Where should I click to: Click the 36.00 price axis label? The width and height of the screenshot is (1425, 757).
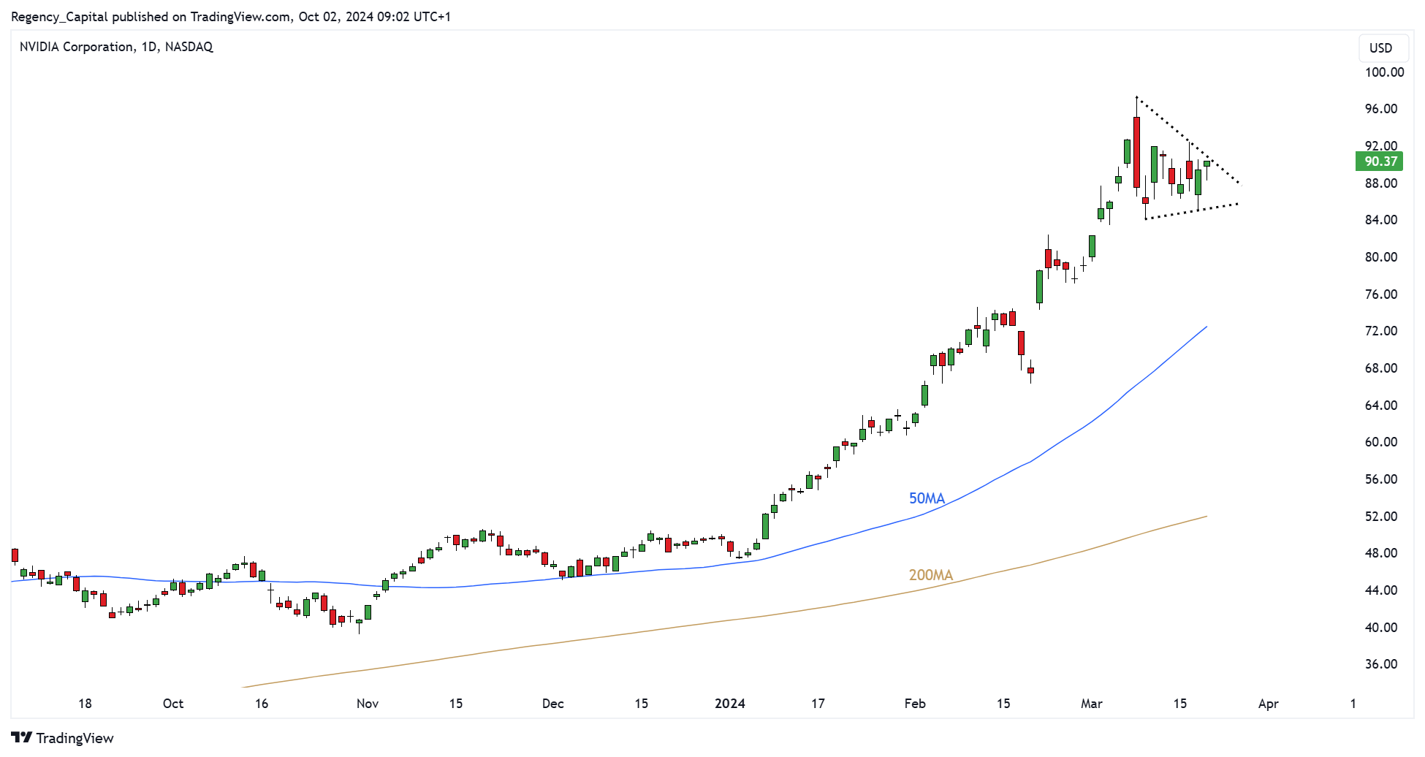pyautogui.click(x=1381, y=664)
